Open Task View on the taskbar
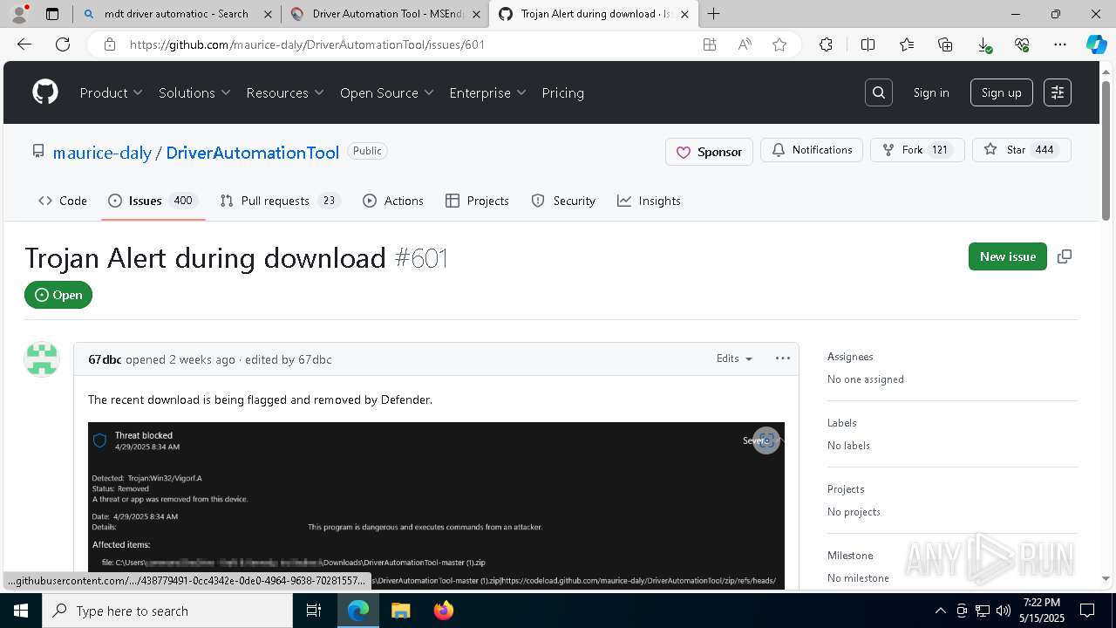This screenshot has height=628, width=1116. tap(314, 611)
